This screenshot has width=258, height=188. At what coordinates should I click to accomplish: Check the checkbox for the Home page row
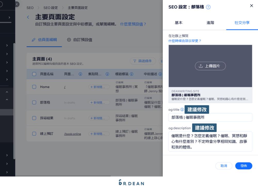[x=34, y=87]
